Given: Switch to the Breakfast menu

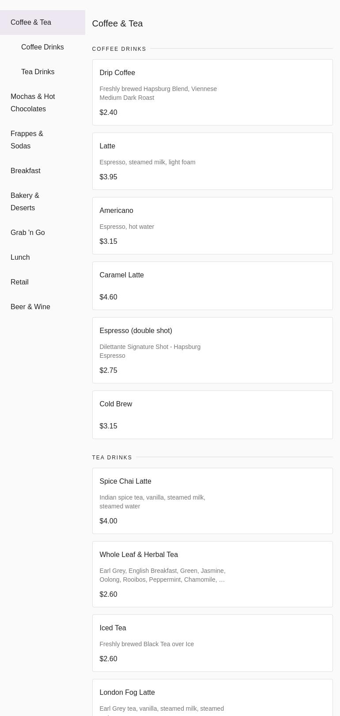Looking at the screenshot, I should (26, 171).
